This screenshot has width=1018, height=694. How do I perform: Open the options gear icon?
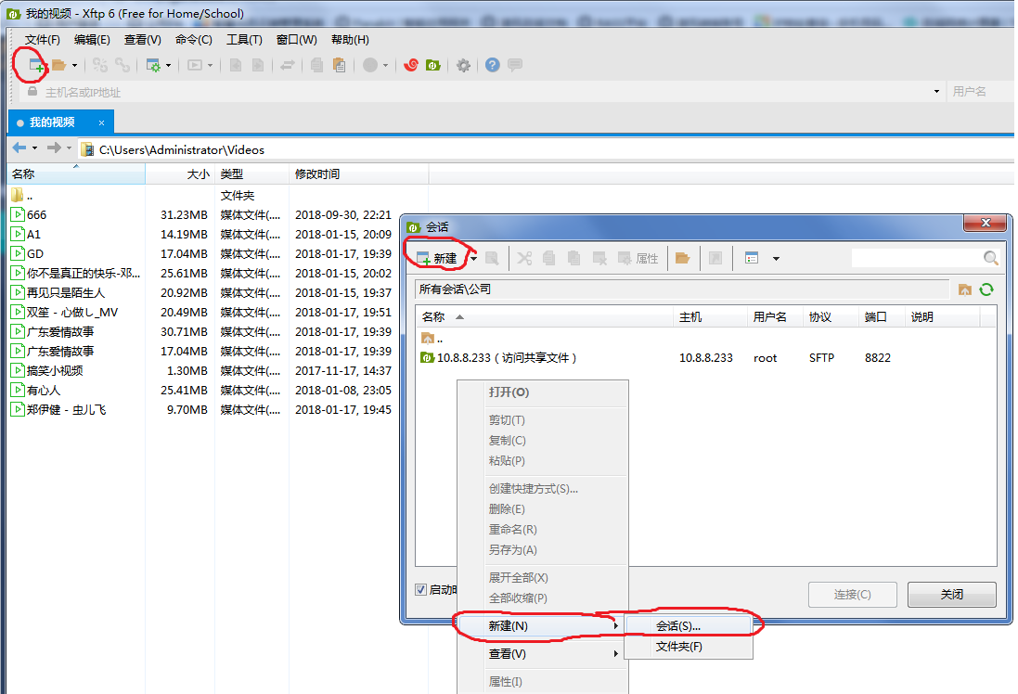click(463, 65)
